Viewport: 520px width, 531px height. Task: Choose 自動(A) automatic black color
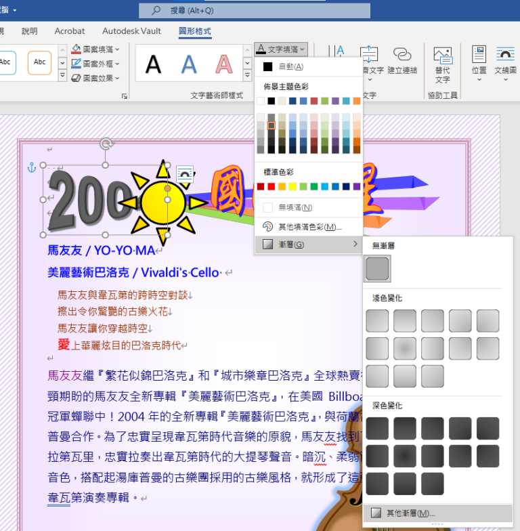pyautogui.click(x=309, y=66)
